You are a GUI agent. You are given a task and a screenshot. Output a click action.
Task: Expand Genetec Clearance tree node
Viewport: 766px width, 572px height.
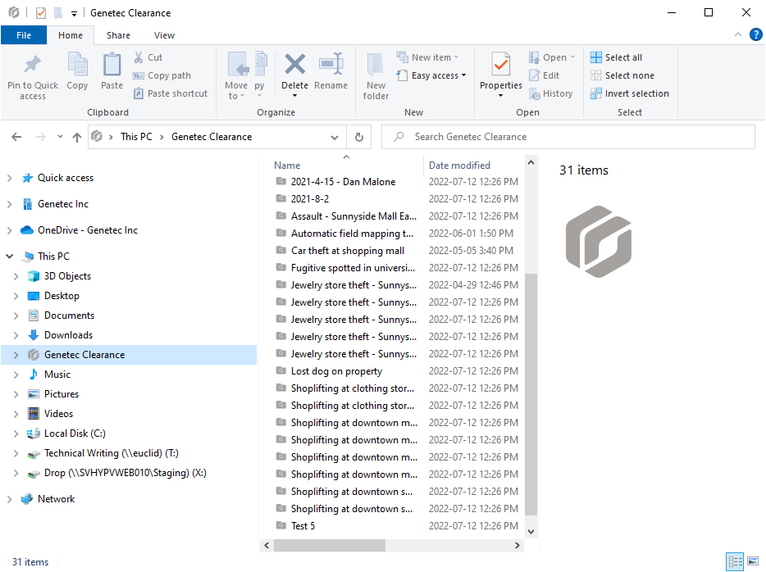click(16, 355)
